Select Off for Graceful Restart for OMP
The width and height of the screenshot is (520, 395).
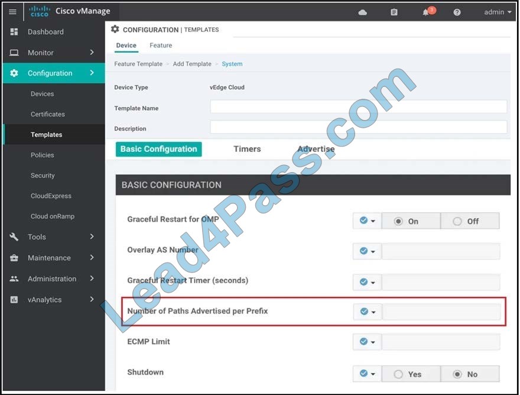[x=470, y=221]
